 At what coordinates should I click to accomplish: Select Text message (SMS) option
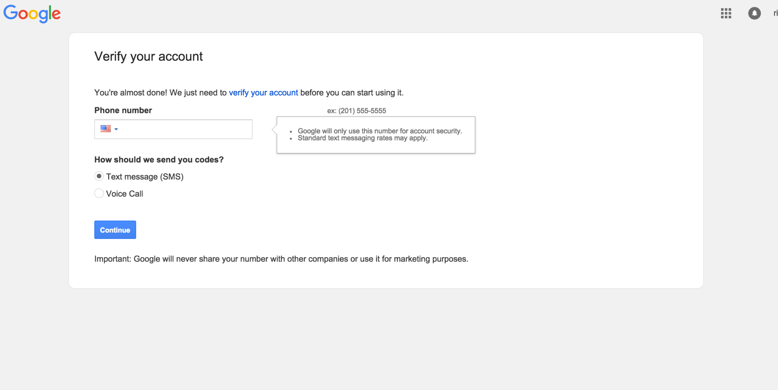pyautogui.click(x=99, y=176)
